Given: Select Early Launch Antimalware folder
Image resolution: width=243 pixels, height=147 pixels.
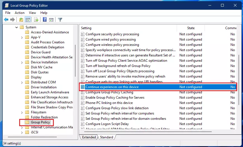Looking at the screenshot, I should 50,92.
